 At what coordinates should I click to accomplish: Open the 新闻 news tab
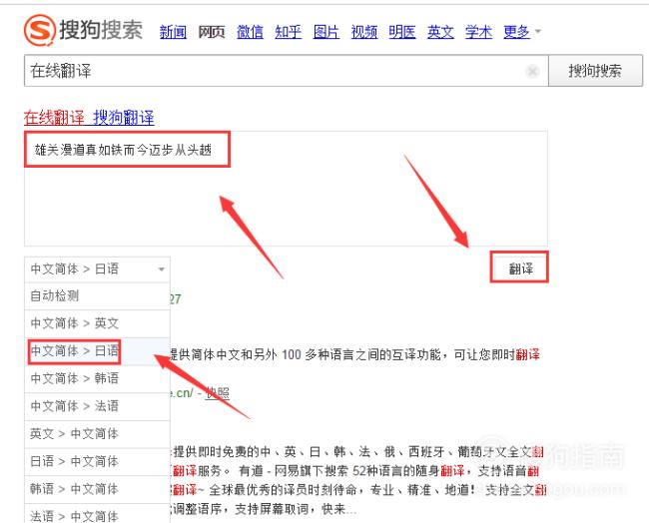pyautogui.click(x=173, y=32)
